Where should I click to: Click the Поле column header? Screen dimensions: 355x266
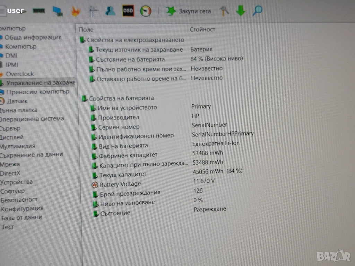(86, 30)
